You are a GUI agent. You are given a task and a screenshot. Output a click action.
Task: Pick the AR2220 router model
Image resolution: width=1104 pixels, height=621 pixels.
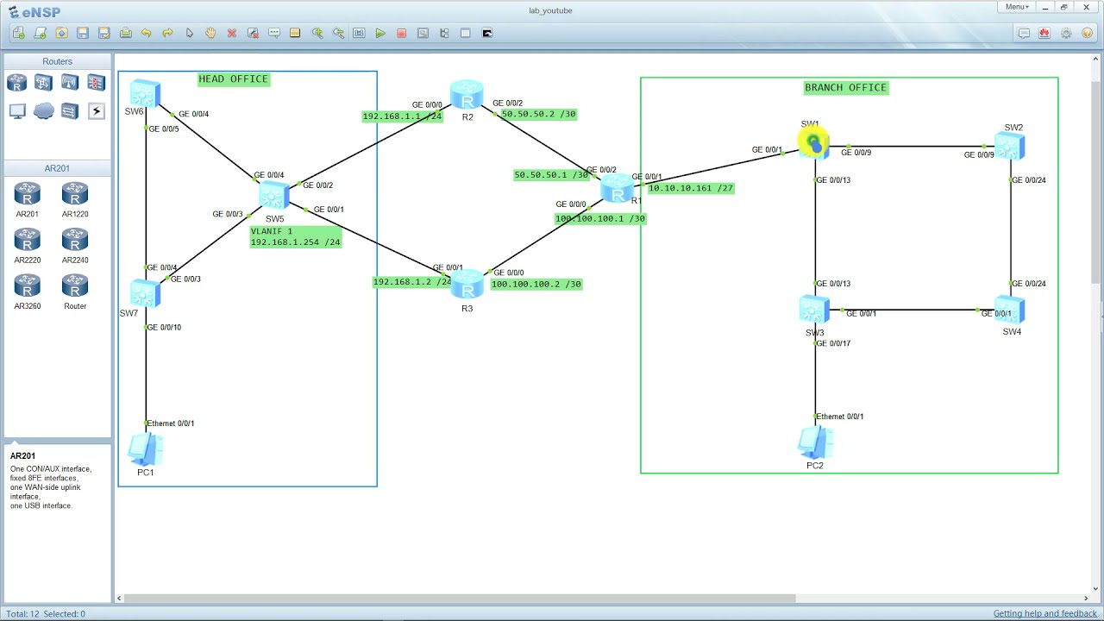[27, 245]
